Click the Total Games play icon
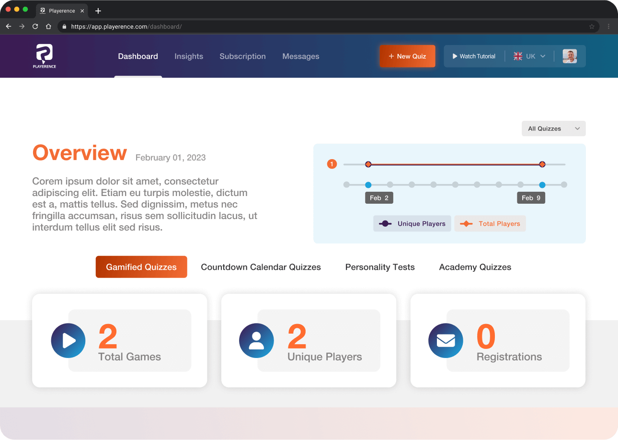The height and width of the screenshot is (440, 618). (69, 341)
